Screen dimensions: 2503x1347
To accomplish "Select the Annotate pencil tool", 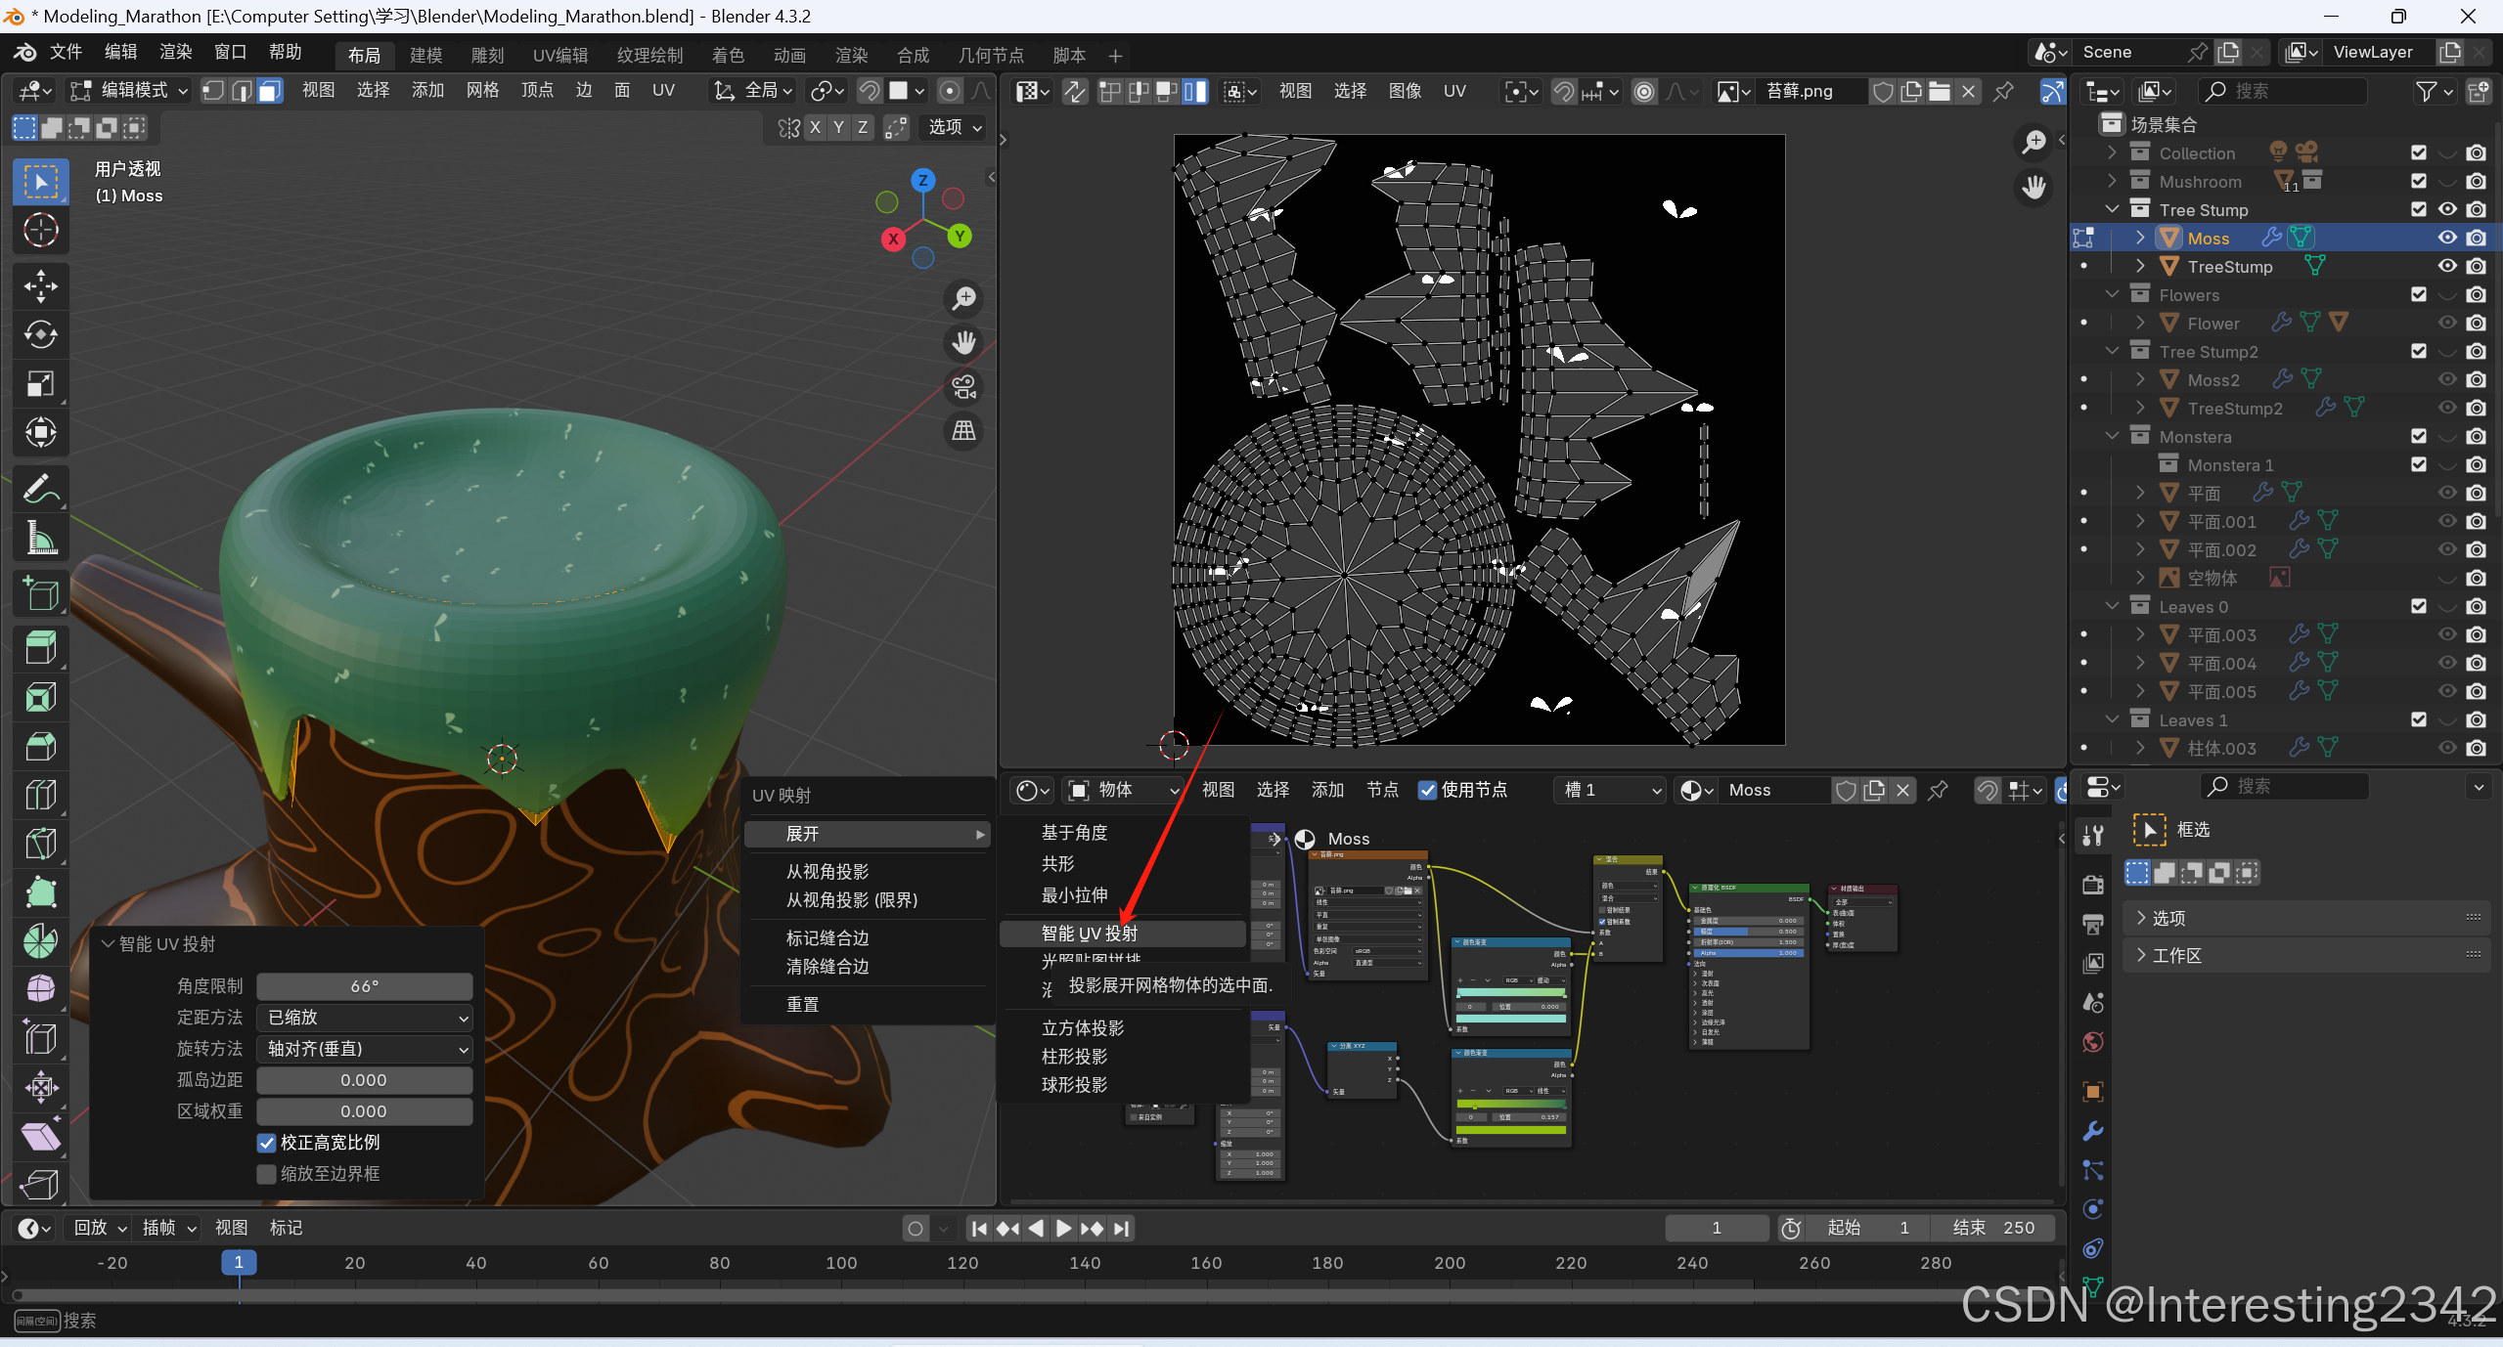I will point(40,488).
